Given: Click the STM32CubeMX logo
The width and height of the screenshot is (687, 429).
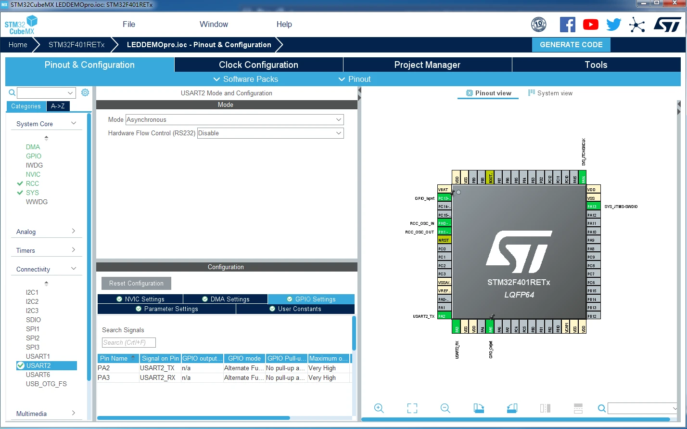Looking at the screenshot, I should (x=21, y=25).
